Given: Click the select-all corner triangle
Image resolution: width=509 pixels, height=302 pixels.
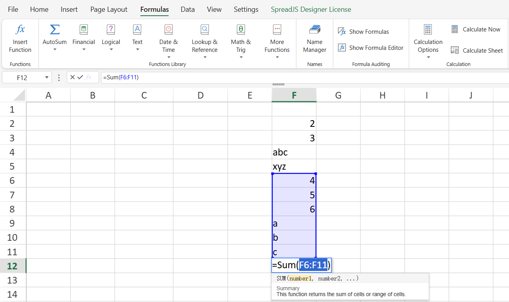Looking at the screenshot, I should coord(20,95).
